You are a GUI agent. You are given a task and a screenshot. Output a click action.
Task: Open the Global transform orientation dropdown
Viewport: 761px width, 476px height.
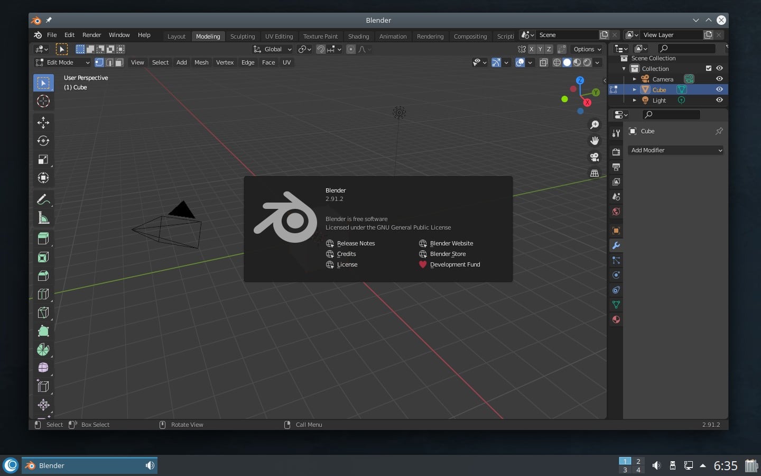pyautogui.click(x=273, y=49)
